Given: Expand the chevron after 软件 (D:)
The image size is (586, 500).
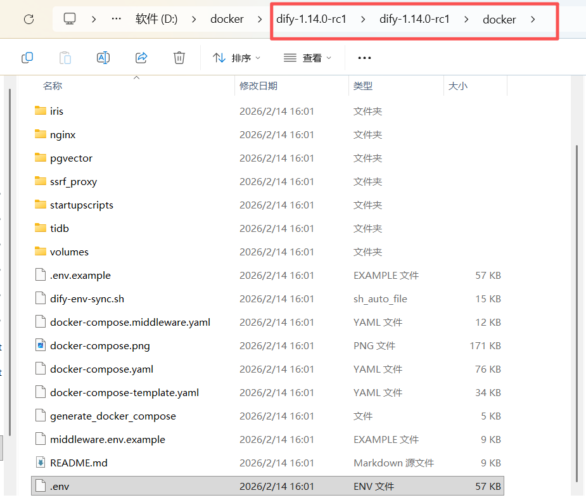Looking at the screenshot, I should (194, 19).
